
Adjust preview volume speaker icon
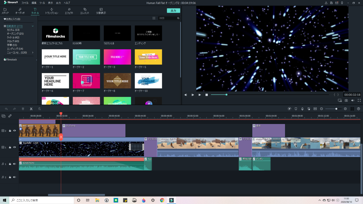tap(353, 101)
